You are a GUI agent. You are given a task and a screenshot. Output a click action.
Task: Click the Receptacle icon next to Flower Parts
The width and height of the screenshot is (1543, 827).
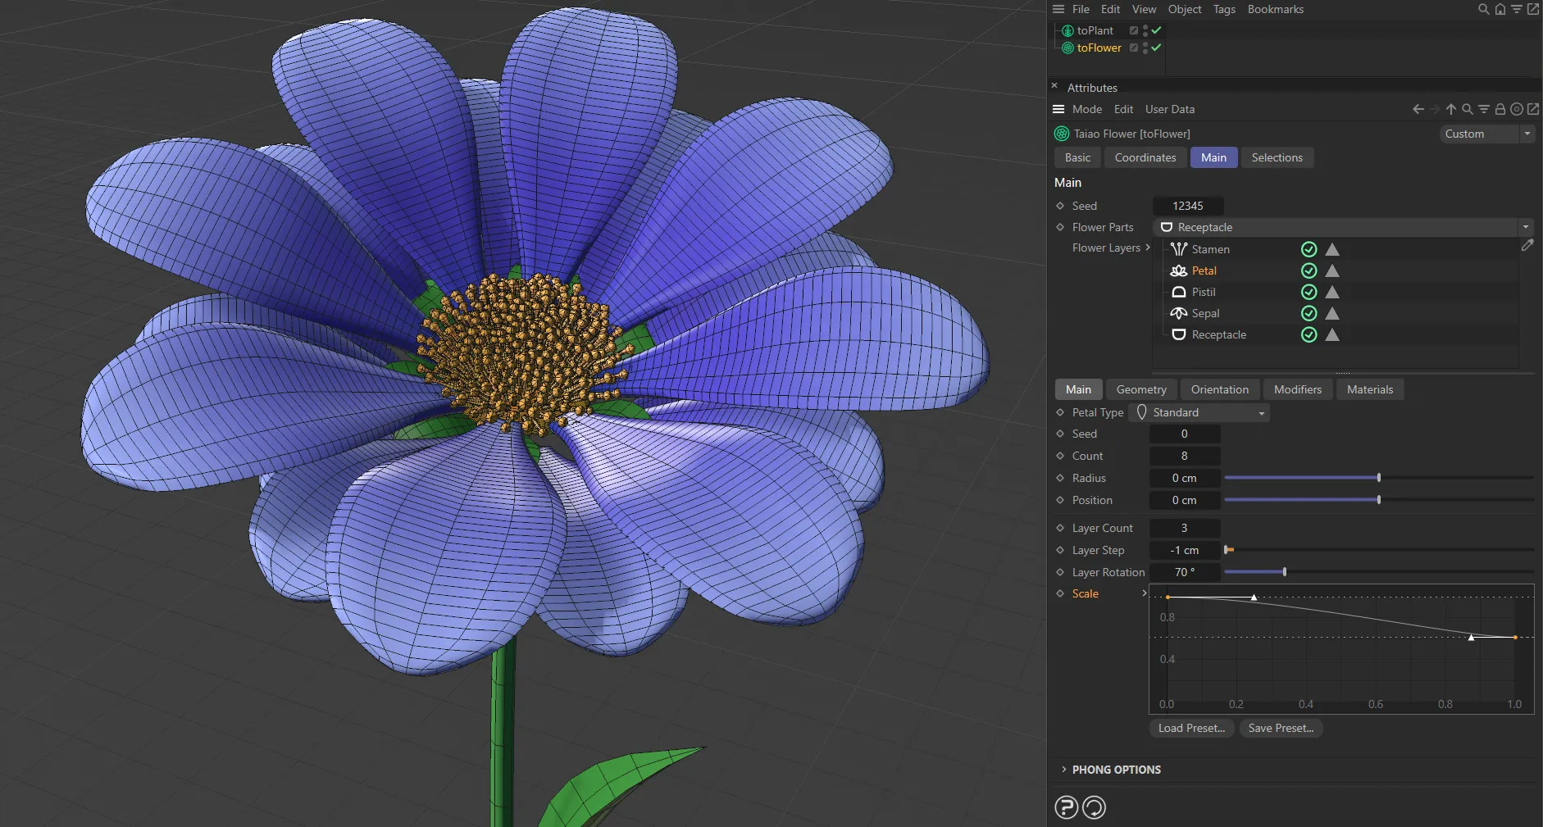(x=1166, y=227)
